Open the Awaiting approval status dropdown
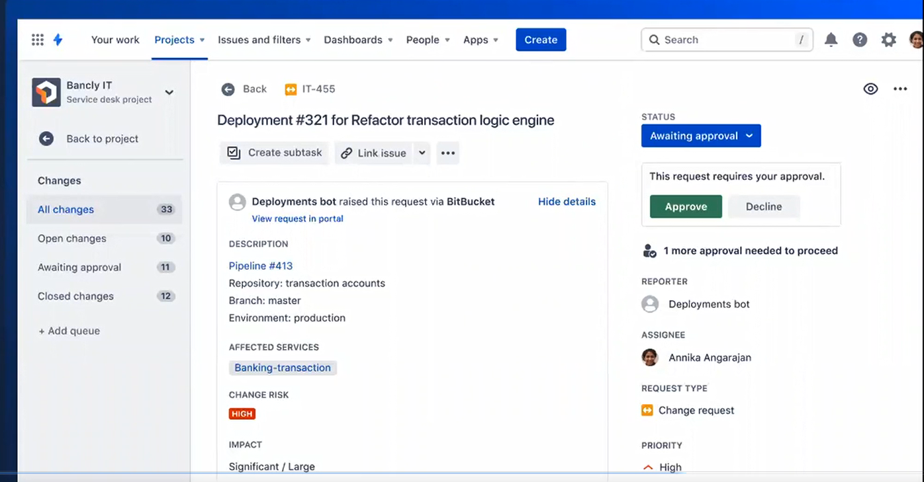Image resolution: width=924 pixels, height=482 pixels. click(701, 136)
